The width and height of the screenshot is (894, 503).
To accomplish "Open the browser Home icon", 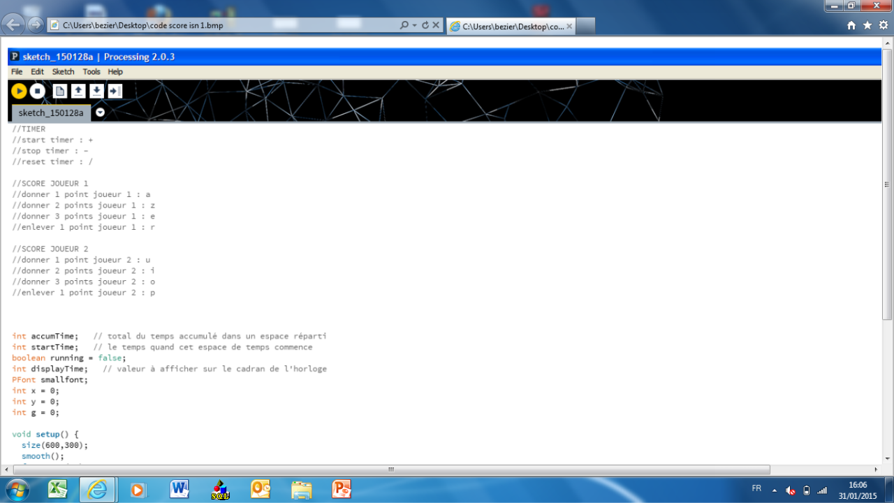I will (851, 25).
